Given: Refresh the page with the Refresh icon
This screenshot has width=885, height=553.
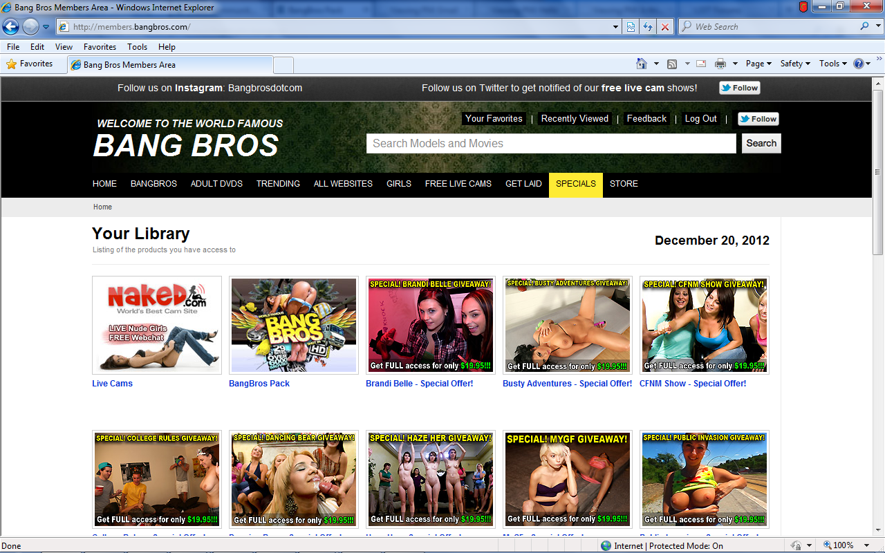Looking at the screenshot, I should pos(648,27).
